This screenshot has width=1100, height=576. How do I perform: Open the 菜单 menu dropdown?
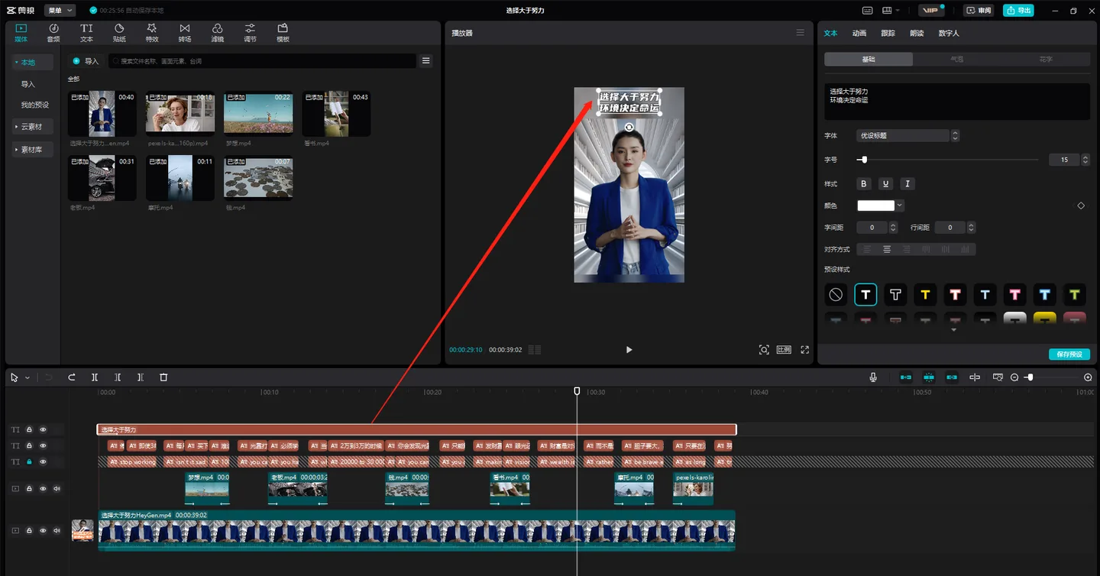(60, 11)
